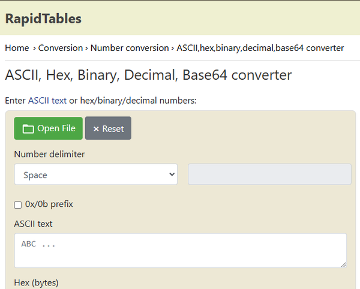This screenshot has width=360, height=289.
Task: Go to Home in the breadcrumb
Action: pyautogui.click(x=17, y=48)
